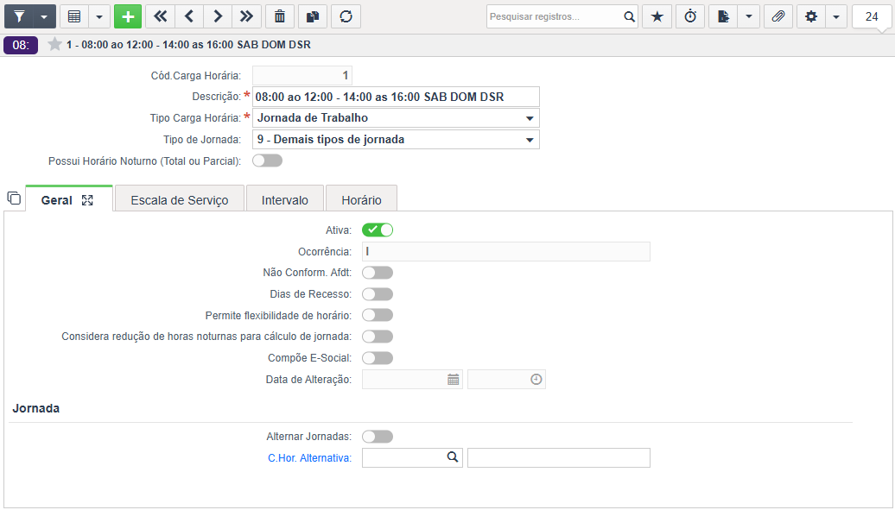The width and height of the screenshot is (895, 510).
Task: Go to the next record
Action: click(x=218, y=16)
